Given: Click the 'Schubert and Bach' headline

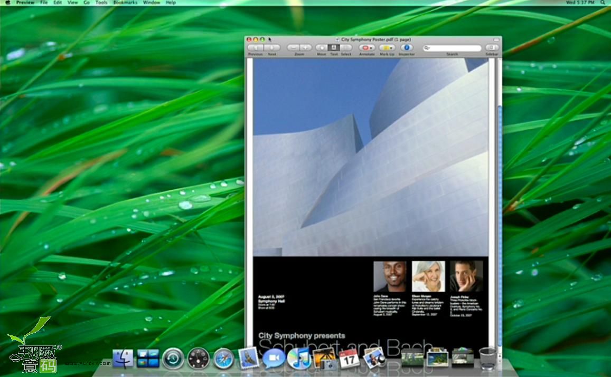Looking at the screenshot, I should coord(345,347).
